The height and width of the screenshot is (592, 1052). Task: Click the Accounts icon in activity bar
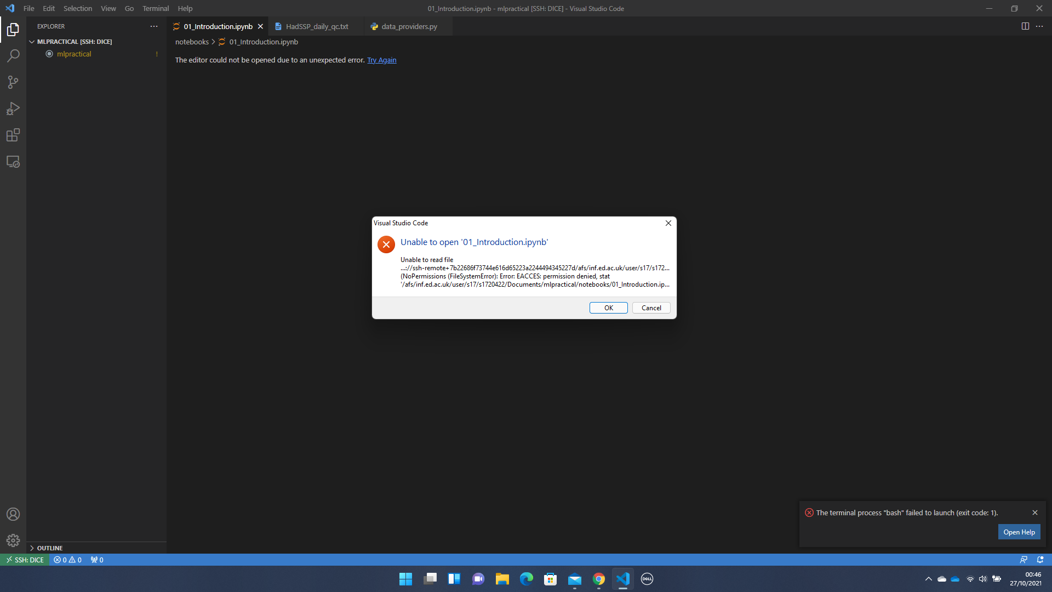(13, 514)
